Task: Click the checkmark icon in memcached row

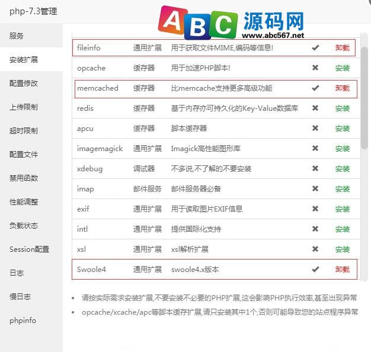Action: (x=315, y=88)
